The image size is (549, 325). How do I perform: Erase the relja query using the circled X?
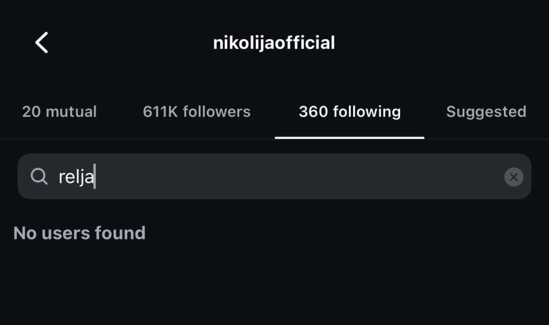(513, 177)
